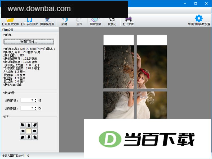Screen dimensions: 212x159
Task: Decrease 纸张列数 with the down stepper arrow
Action: [36, 109]
